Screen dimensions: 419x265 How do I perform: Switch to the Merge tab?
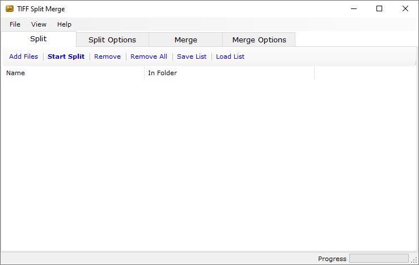tap(186, 40)
